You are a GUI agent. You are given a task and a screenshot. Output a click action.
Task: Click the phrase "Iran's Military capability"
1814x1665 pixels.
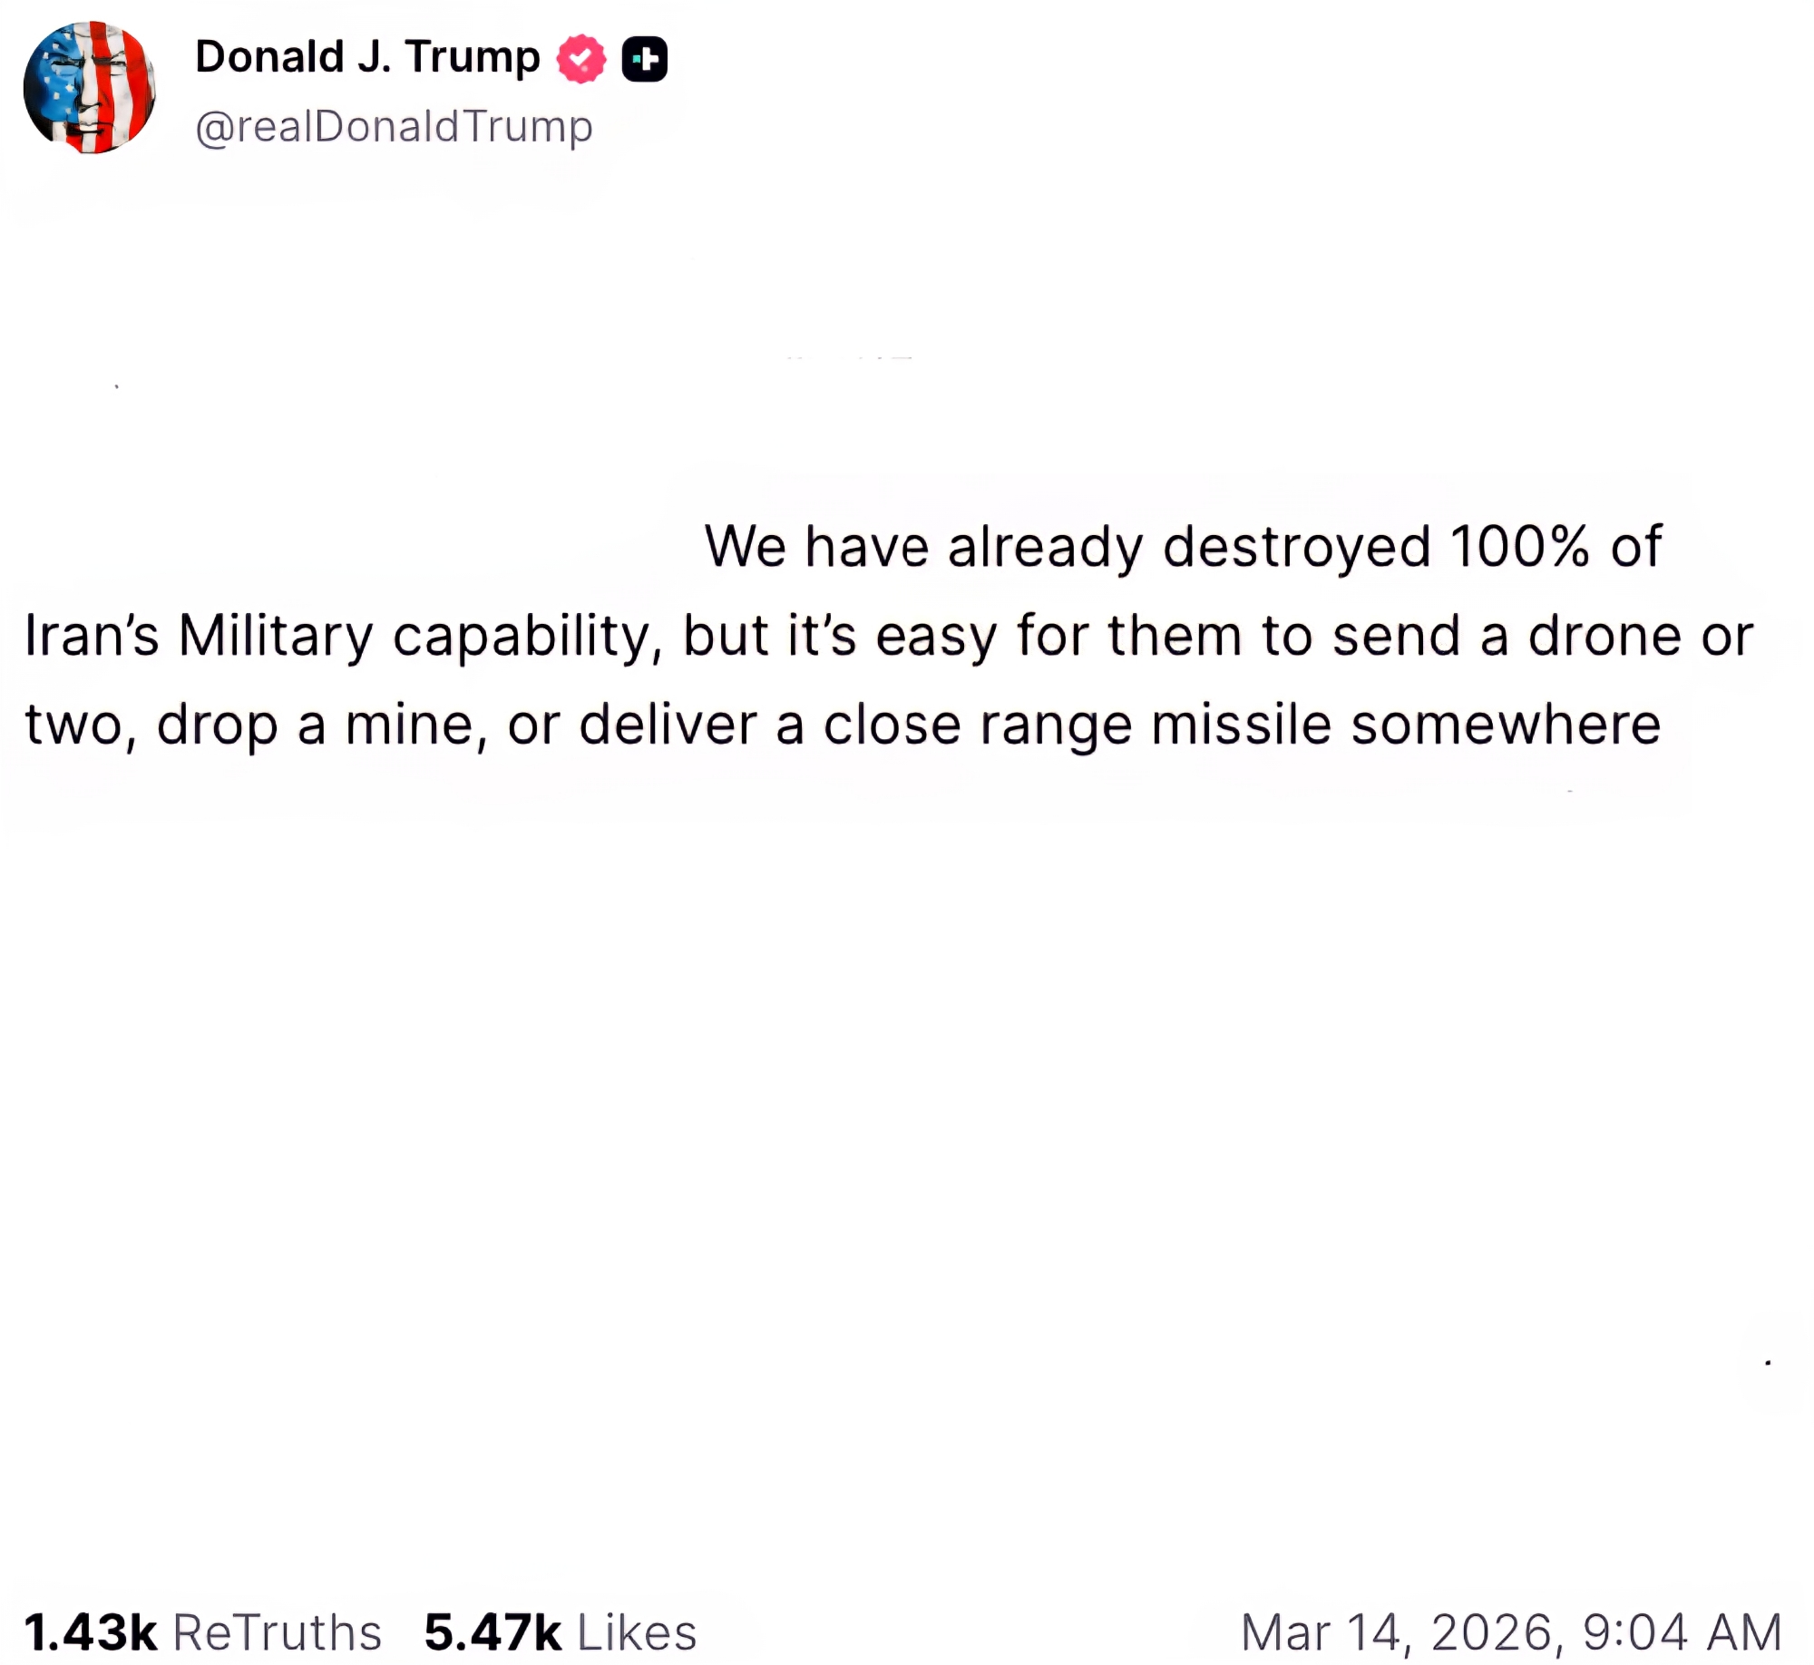tap(336, 636)
